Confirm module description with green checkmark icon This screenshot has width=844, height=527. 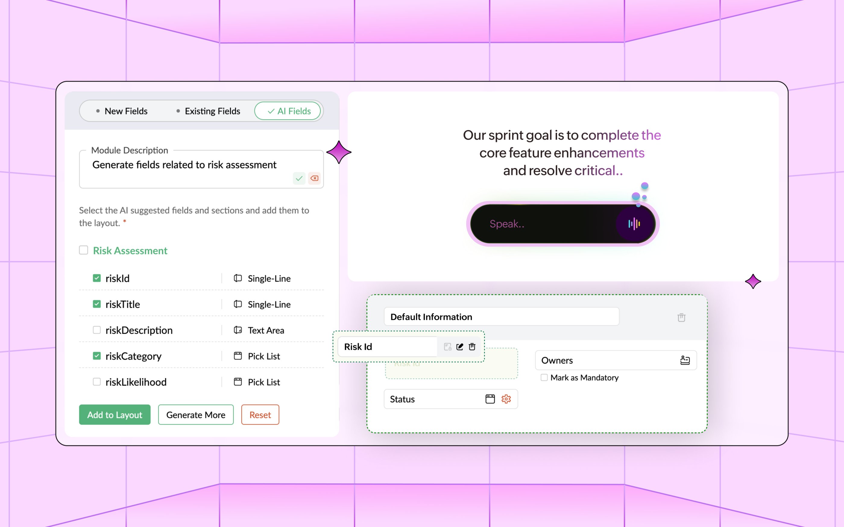tap(299, 178)
